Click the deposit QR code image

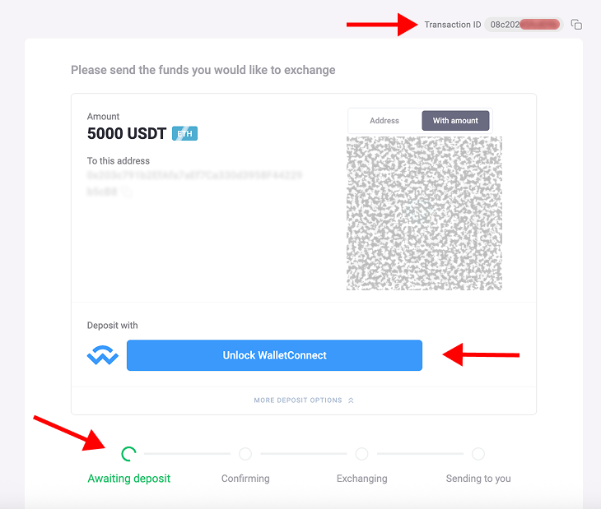click(x=424, y=213)
